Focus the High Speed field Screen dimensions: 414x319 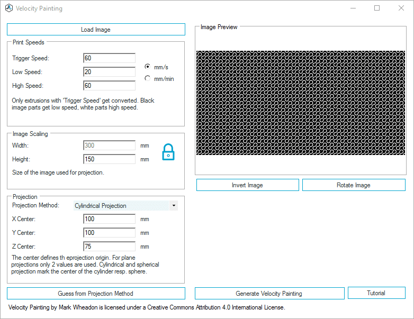click(109, 86)
